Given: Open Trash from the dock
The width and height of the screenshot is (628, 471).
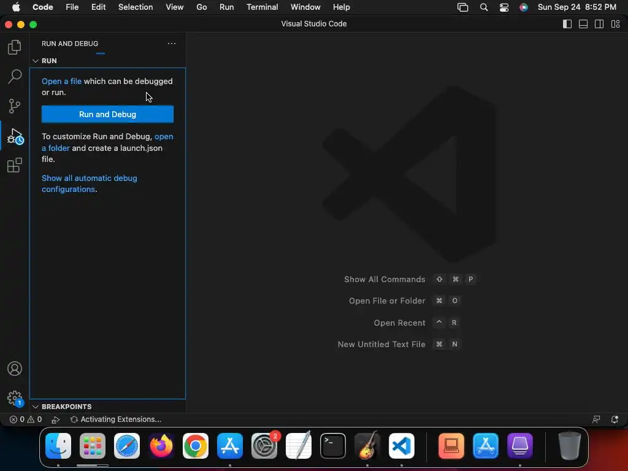Looking at the screenshot, I should click(x=569, y=446).
